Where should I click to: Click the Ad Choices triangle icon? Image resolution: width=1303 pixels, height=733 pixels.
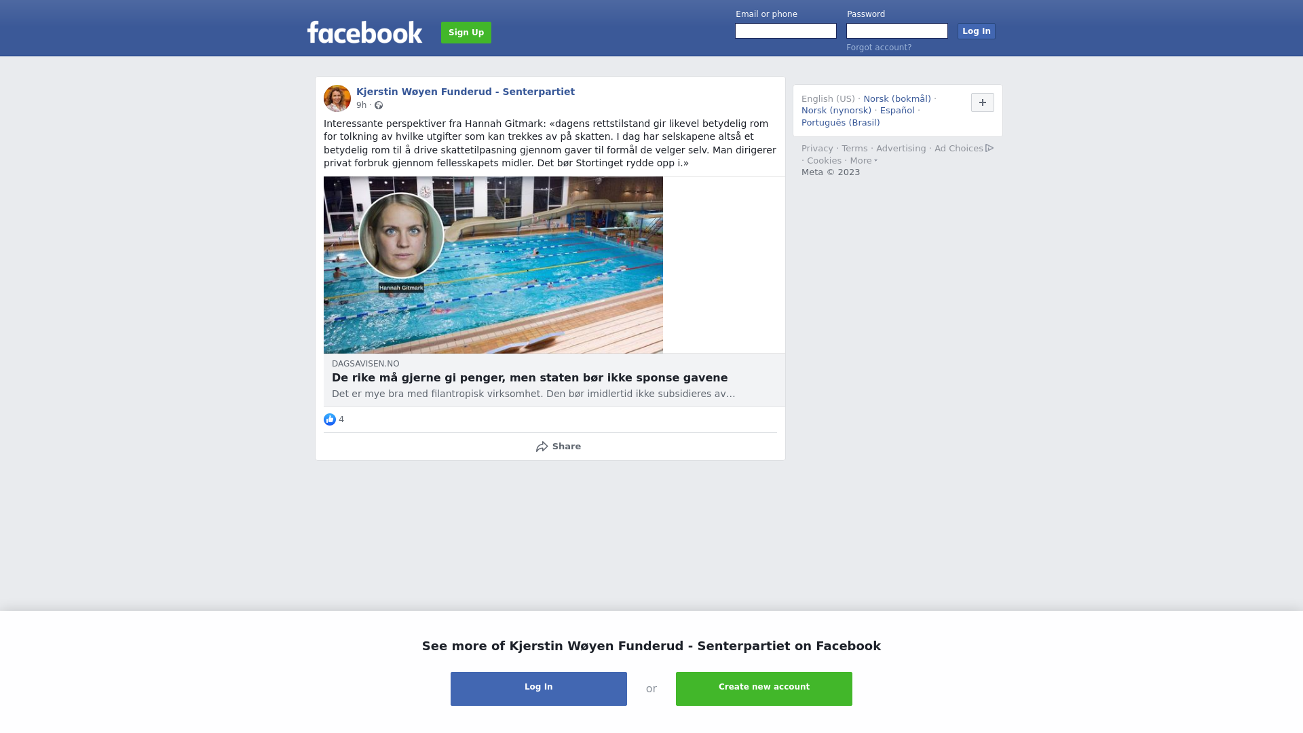point(989,148)
